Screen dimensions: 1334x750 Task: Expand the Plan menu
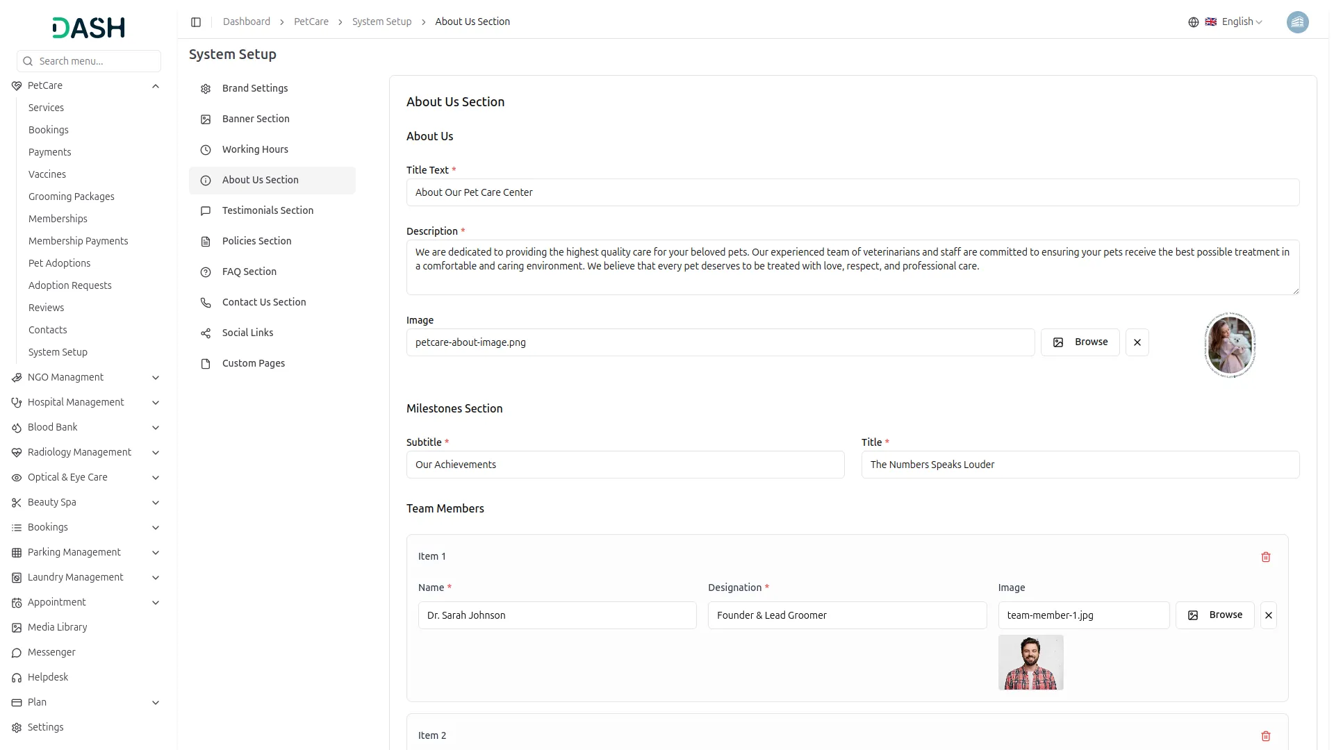[156, 703]
